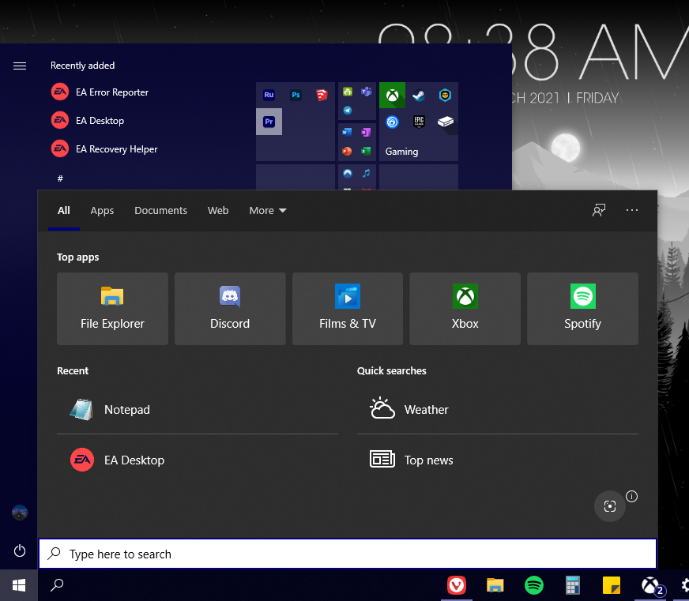The height and width of the screenshot is (601, 689).
Task: Open File Explorer from taskbar
Action: (x=495, y=585)
